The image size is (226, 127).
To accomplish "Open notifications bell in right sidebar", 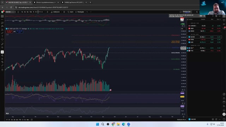I will [224, 110].
